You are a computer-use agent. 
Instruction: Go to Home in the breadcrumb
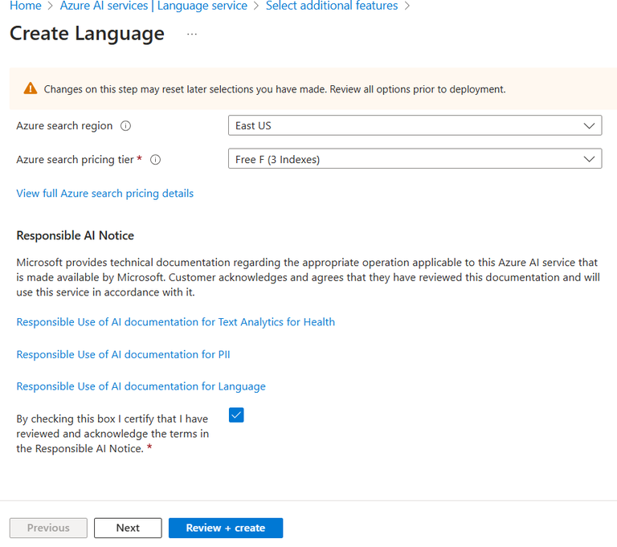tap(25, 6)
